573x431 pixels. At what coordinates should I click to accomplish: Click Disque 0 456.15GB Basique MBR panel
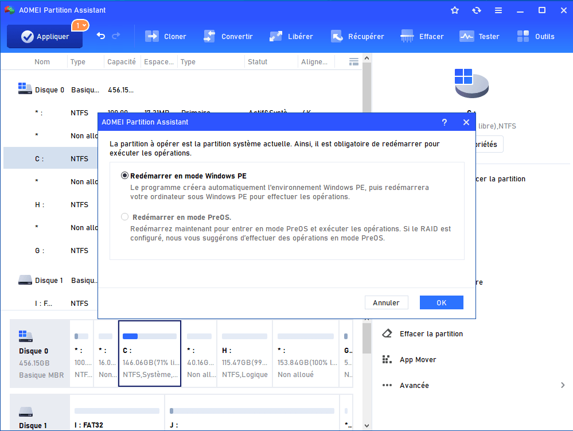[40, 354]
